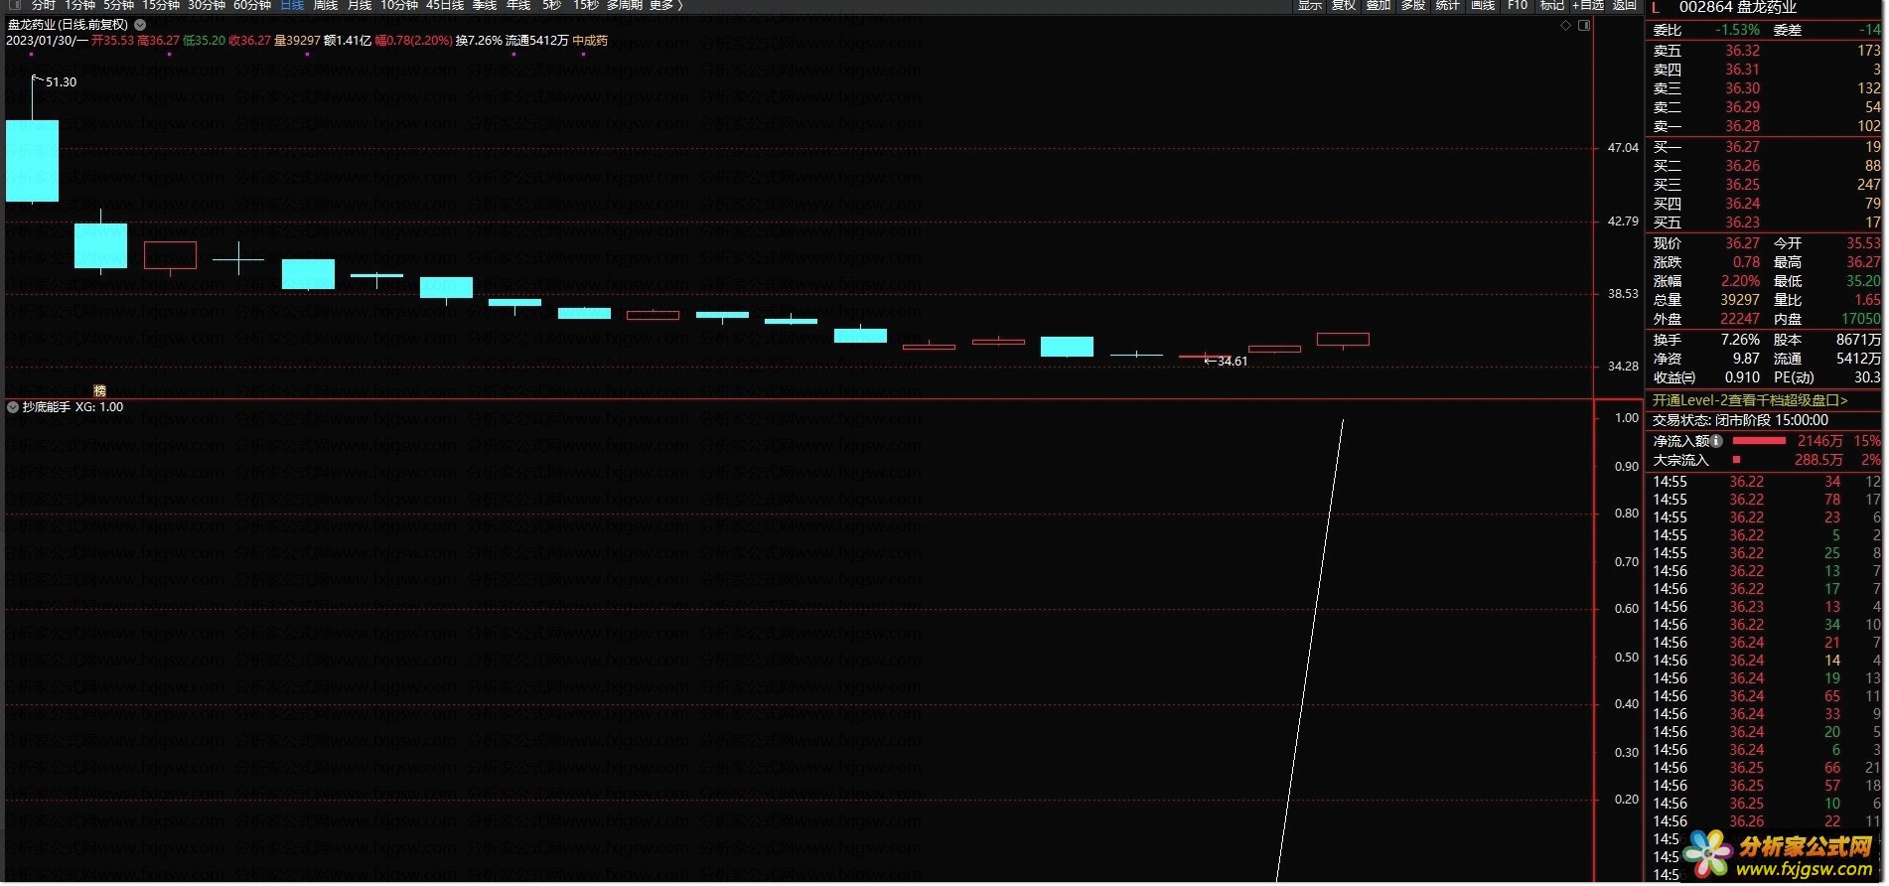Click the white XG signal line

click(x=1311, y=650)
